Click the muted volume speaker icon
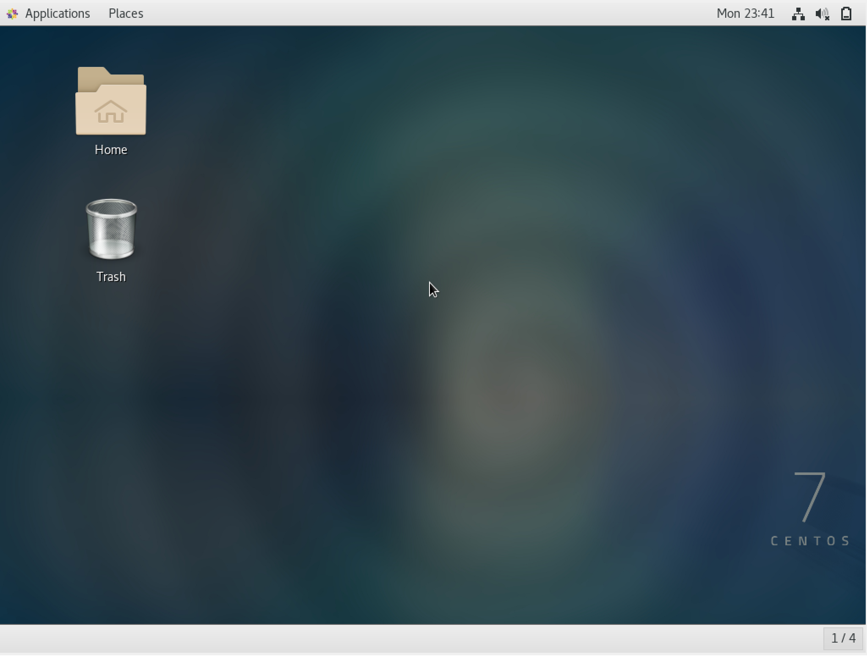 pos(822,14)
